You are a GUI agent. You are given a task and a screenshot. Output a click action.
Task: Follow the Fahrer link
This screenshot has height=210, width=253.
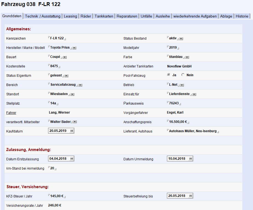tap(11, 113)
